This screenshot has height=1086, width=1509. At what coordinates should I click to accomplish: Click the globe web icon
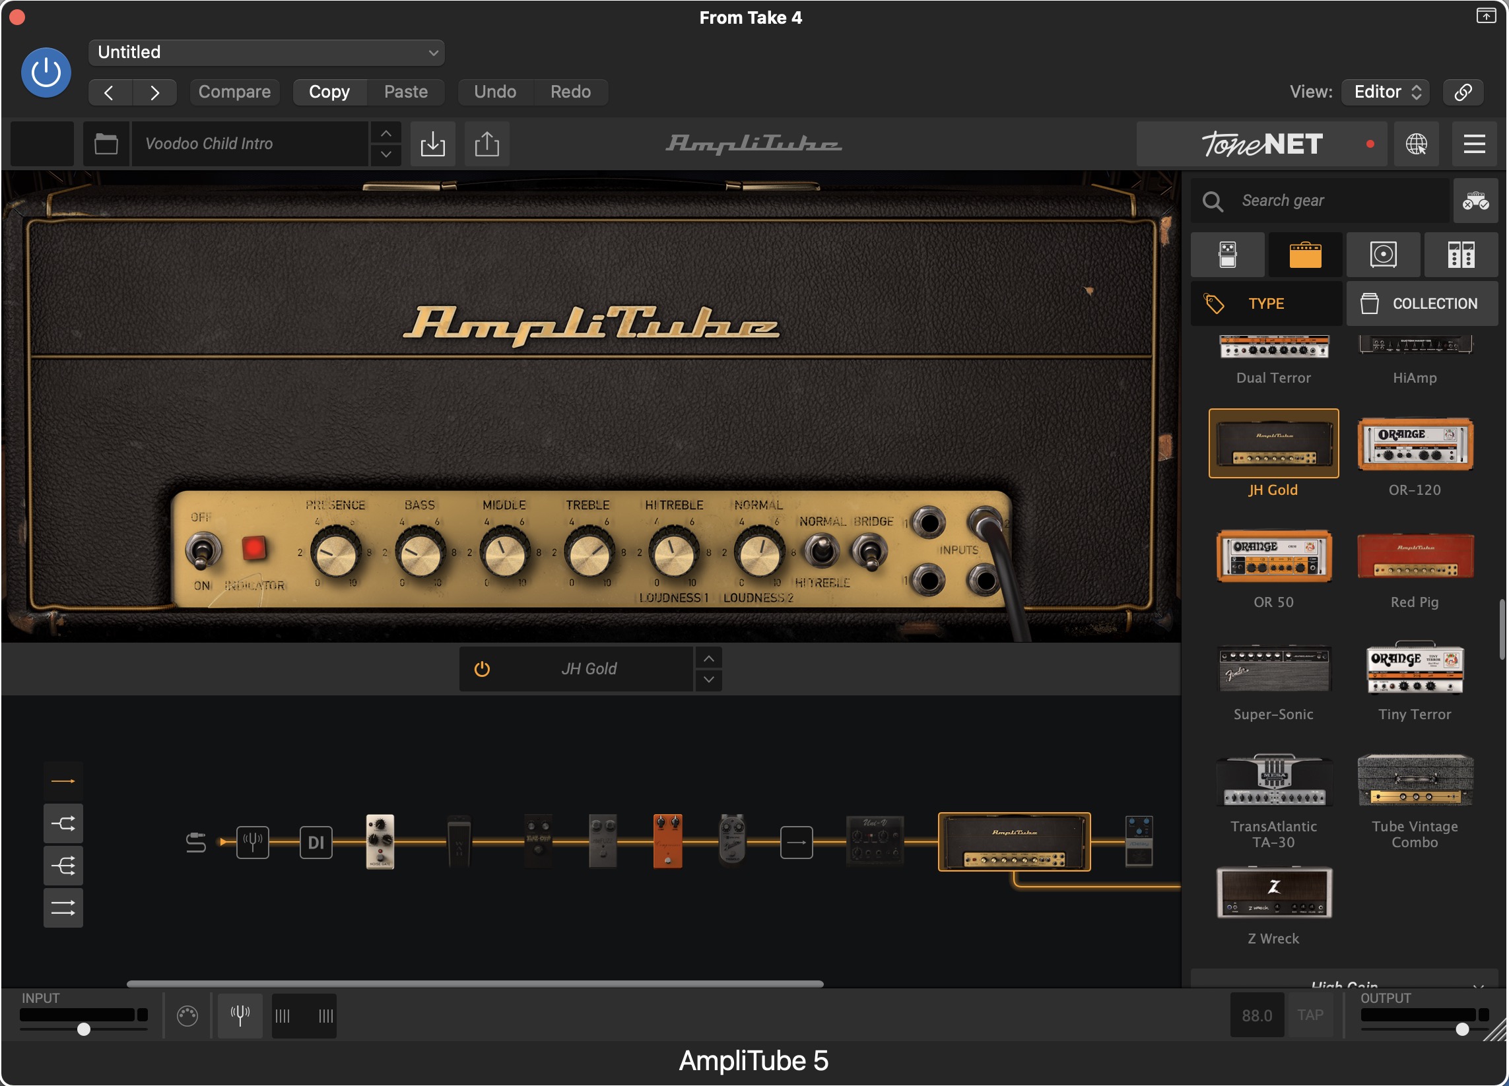coord(1416,144)
